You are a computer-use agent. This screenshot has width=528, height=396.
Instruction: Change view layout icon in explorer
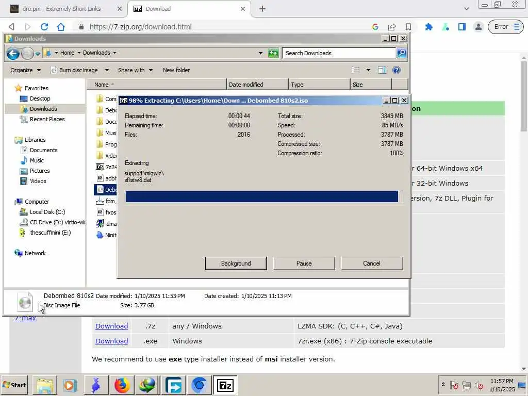(x=356, y=70)
